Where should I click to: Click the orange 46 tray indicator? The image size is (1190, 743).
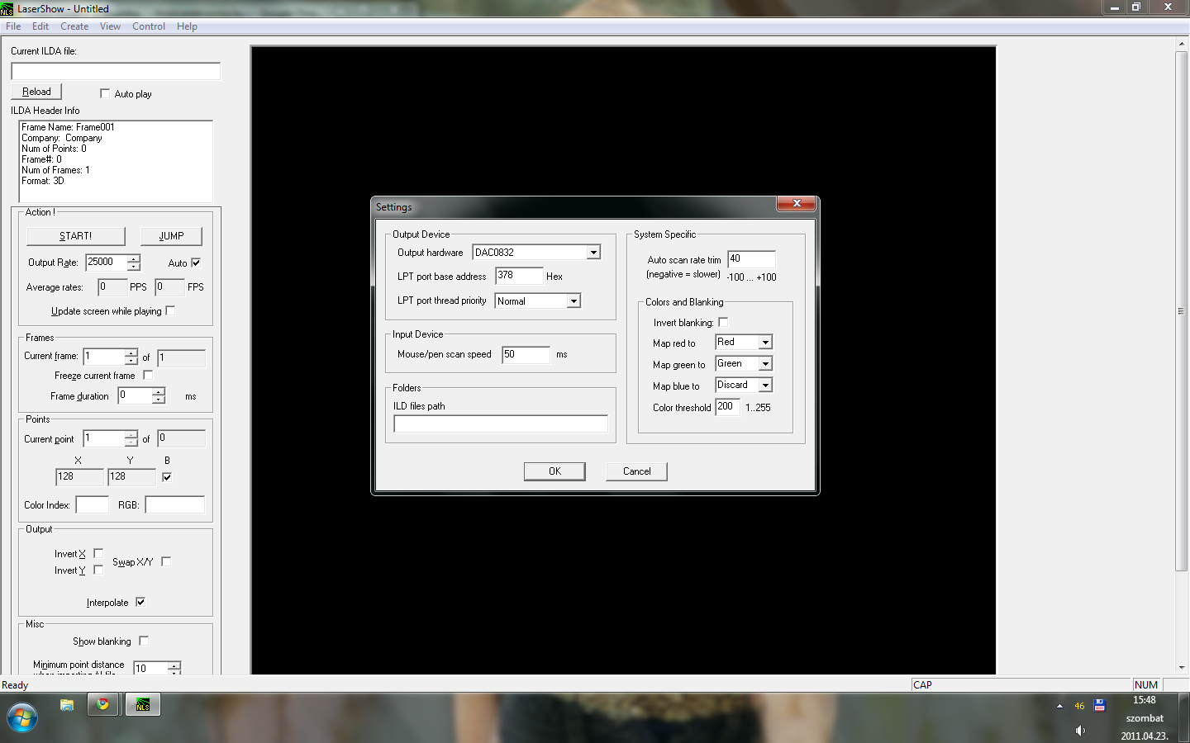pyautogui.click(x=1079, y=706)
